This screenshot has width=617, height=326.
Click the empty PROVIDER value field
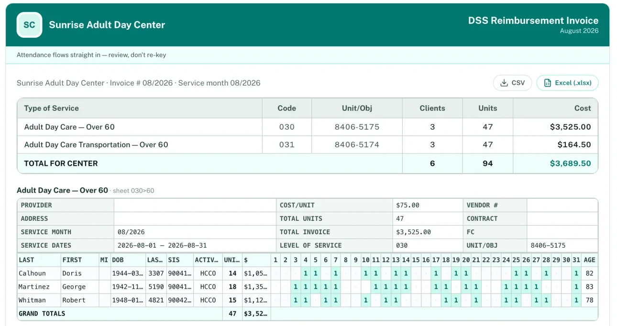click(x=195, y=205)
